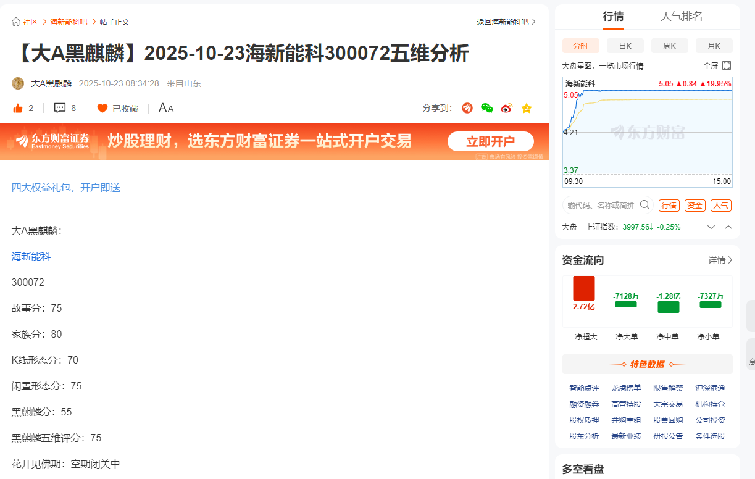This screenshot has width=755, height=479.
Task: Go to 社区 breadcrumb link
Action: coord(30,22)
